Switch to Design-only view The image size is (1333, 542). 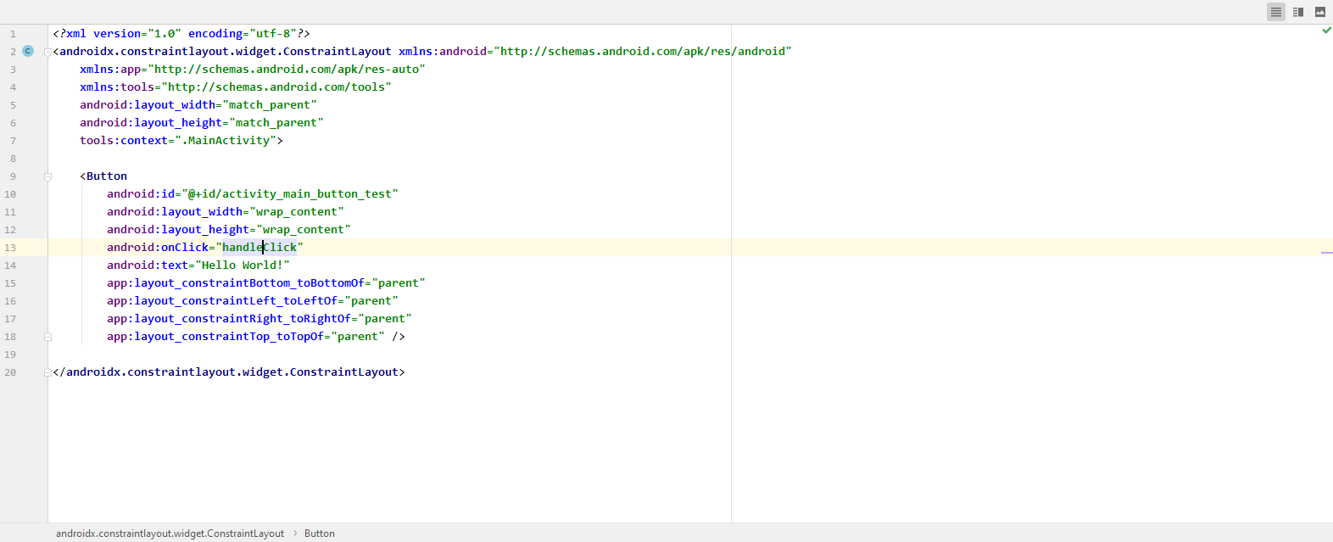coord(1319,12)
